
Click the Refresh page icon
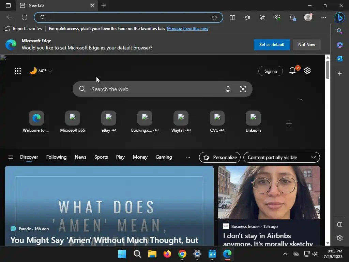pos(25,17)
